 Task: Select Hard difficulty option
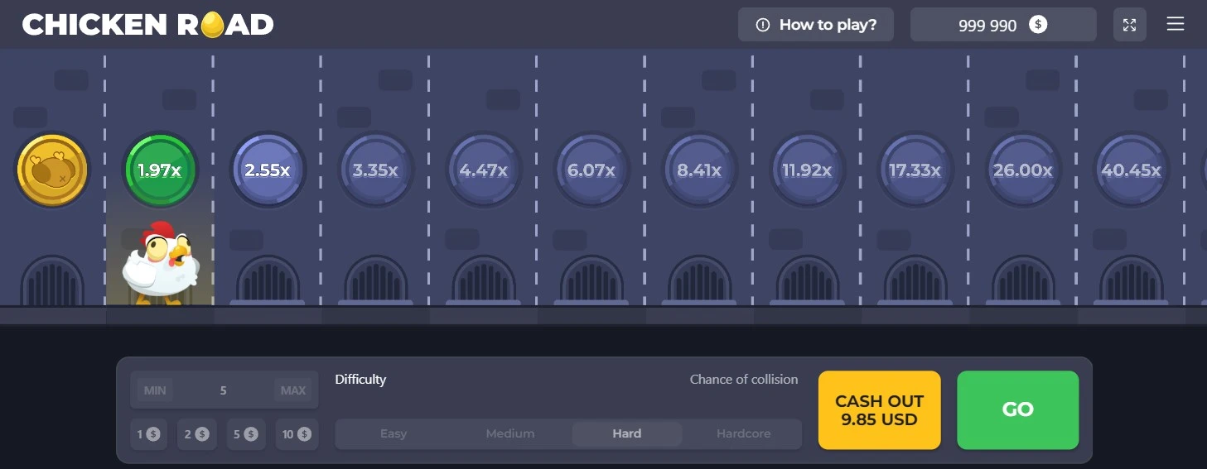tap(626, 433)
